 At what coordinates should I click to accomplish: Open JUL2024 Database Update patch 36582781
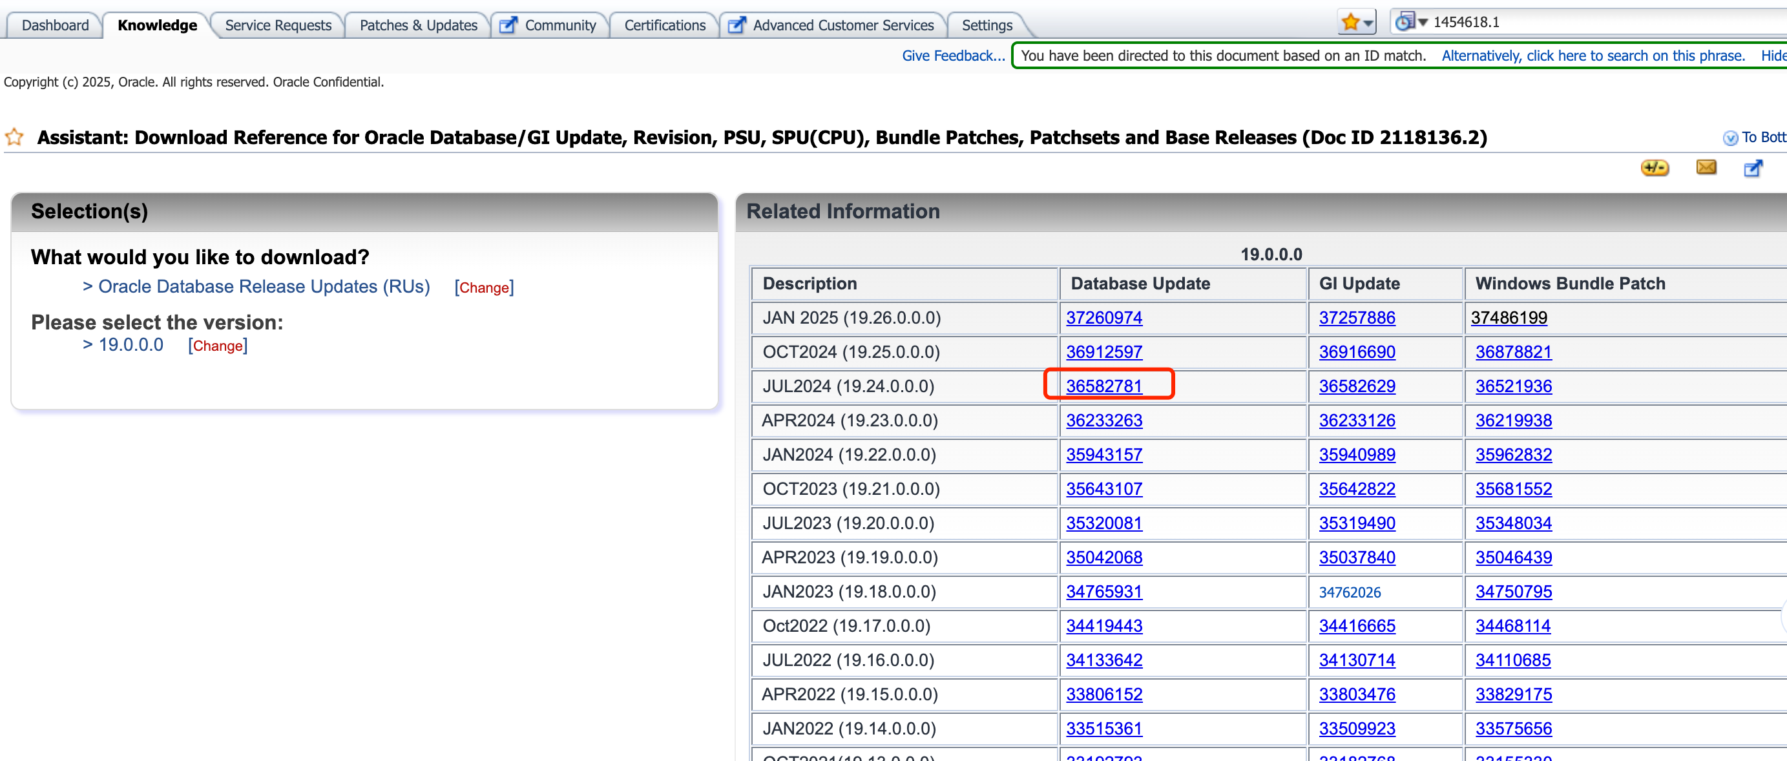[x=1103, y=386]
